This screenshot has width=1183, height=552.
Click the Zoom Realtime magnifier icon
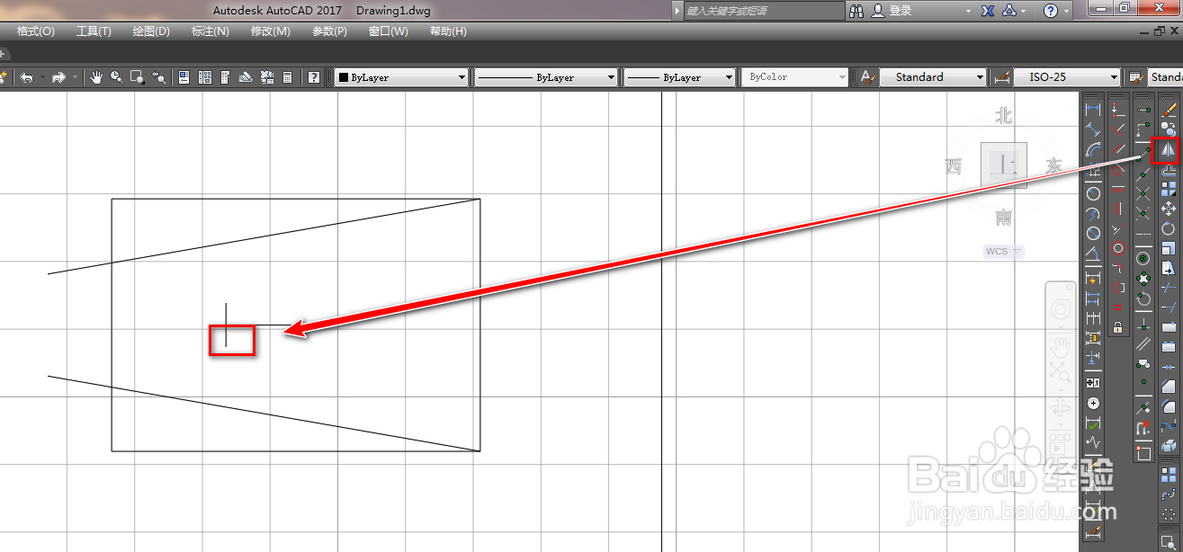coord(116,77)
